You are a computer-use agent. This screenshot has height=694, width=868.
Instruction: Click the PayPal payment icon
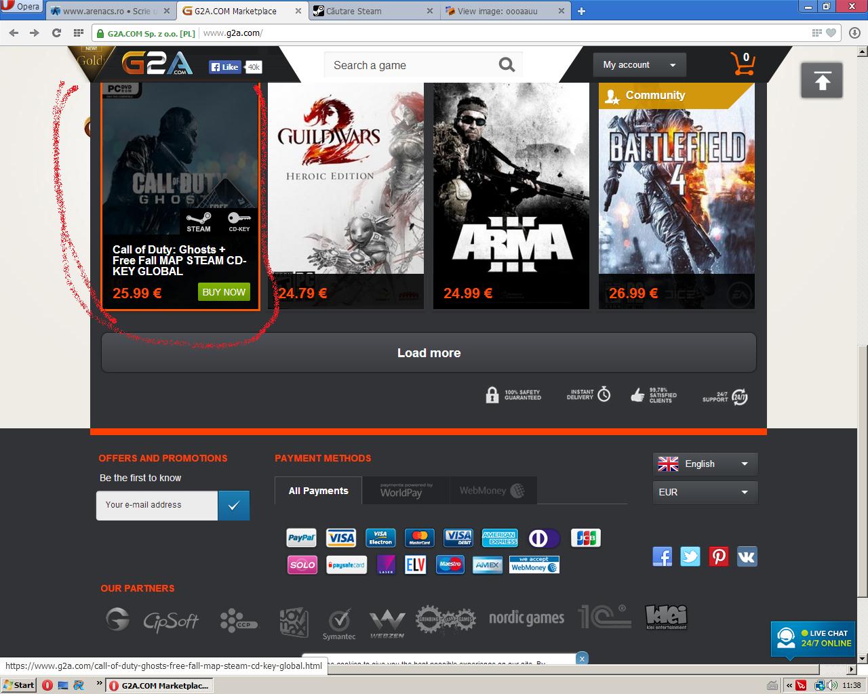point(301,538)
